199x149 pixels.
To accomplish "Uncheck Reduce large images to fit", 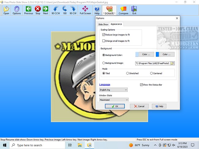I will pyautogui.click(x=103, y=35).
